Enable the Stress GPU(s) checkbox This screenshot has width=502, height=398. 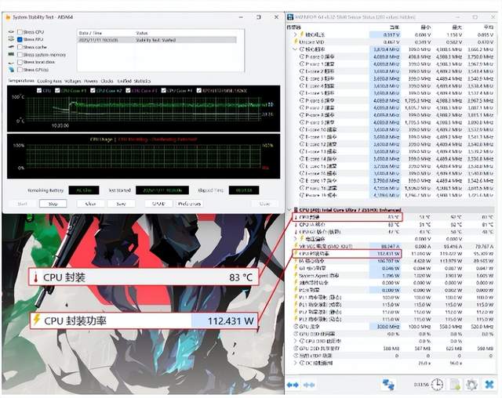coord(20,70)
